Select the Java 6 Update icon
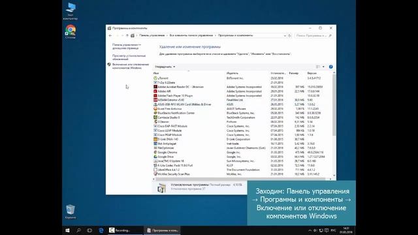The height and width of the screenshot is (235, 418). coord(155,161)
